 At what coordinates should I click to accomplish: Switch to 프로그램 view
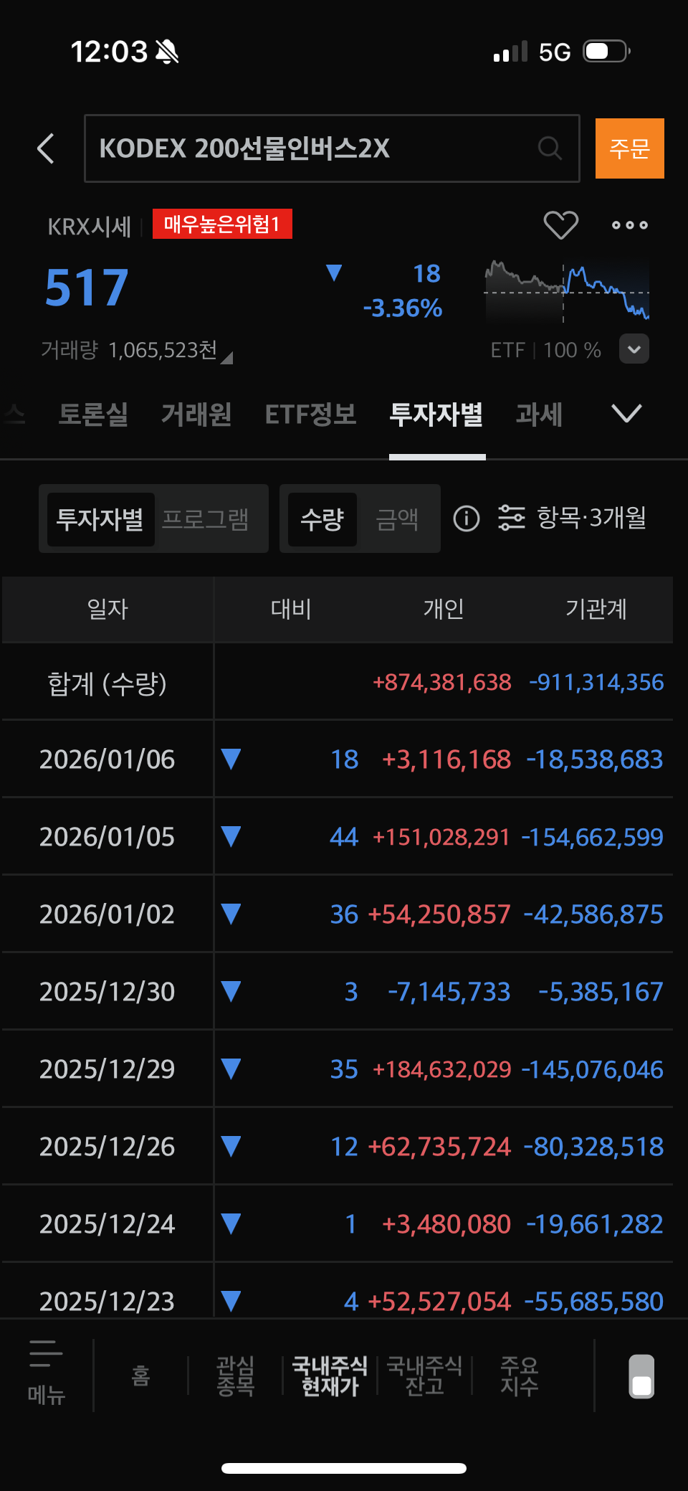point(206,519)
